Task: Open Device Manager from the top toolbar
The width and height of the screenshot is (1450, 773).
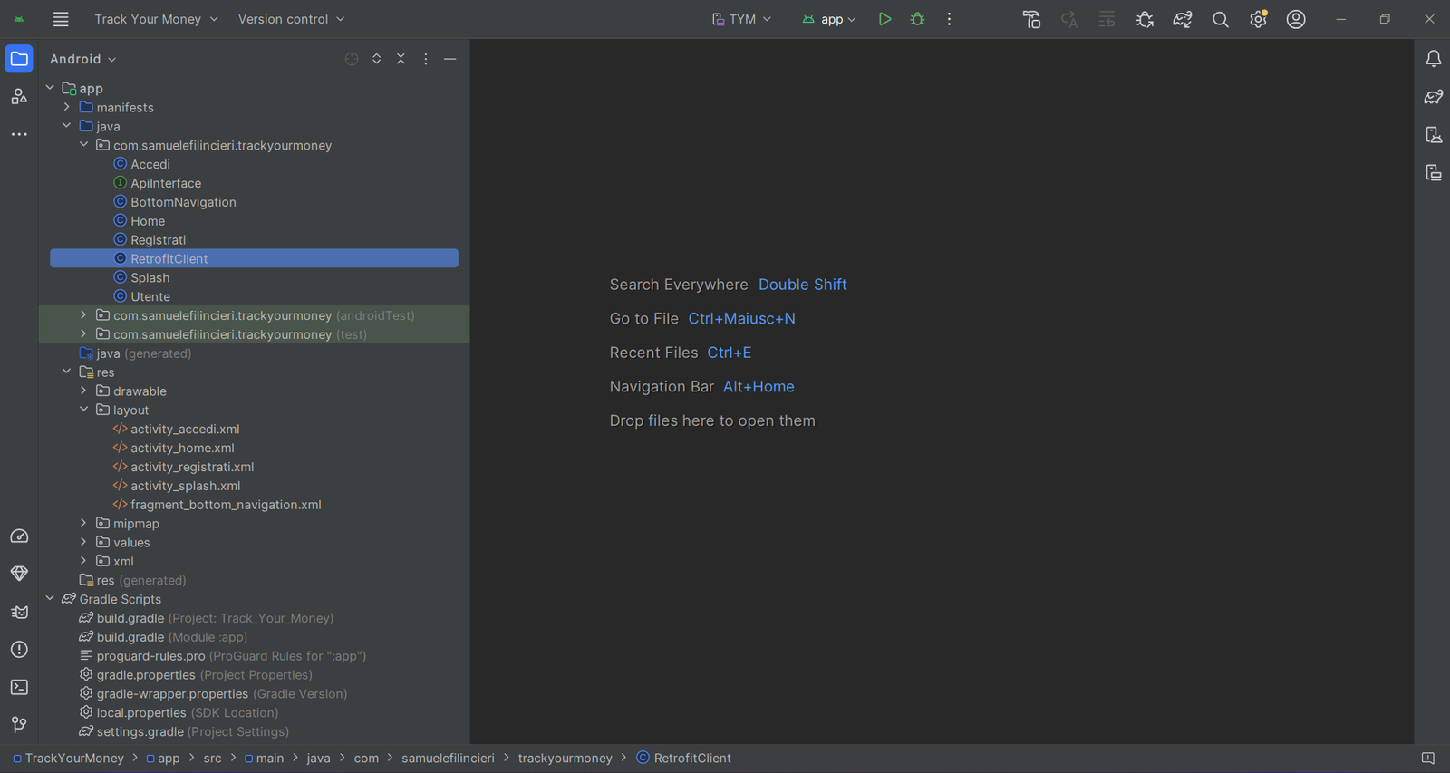Action: click(1031, 19)
